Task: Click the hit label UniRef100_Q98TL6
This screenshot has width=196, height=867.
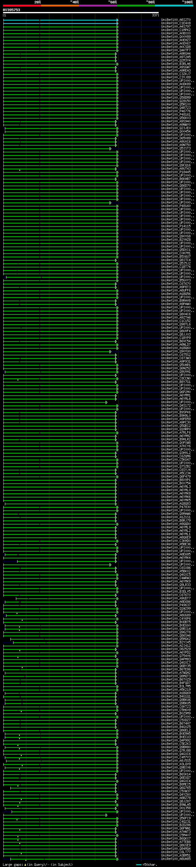Action: click(176, 324)
